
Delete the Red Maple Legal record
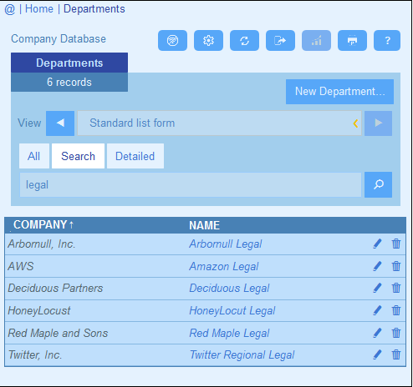[396, 333]
